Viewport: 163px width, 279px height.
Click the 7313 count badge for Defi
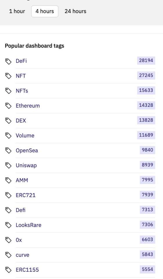point(147,209)
